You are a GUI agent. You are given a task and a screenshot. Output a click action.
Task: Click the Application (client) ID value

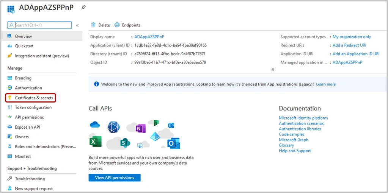(171, 45)
